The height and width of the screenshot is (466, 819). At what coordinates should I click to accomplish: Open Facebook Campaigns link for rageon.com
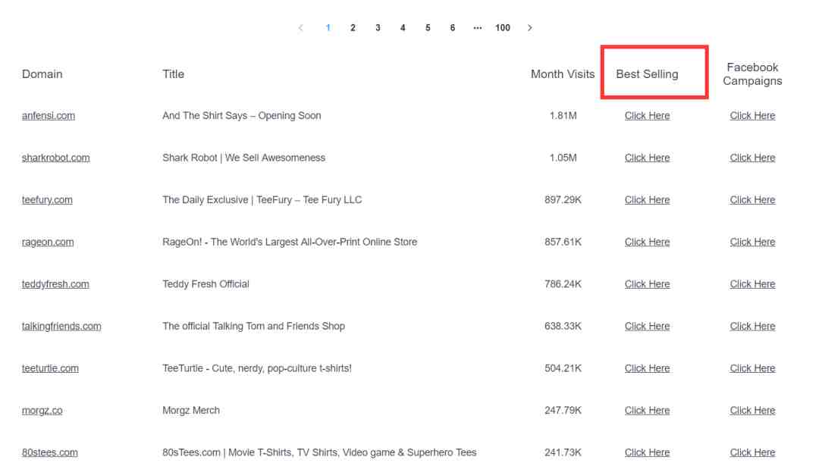pos(753,242)
